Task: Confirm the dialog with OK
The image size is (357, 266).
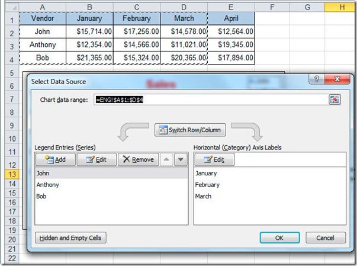Action: pos(279,238)
